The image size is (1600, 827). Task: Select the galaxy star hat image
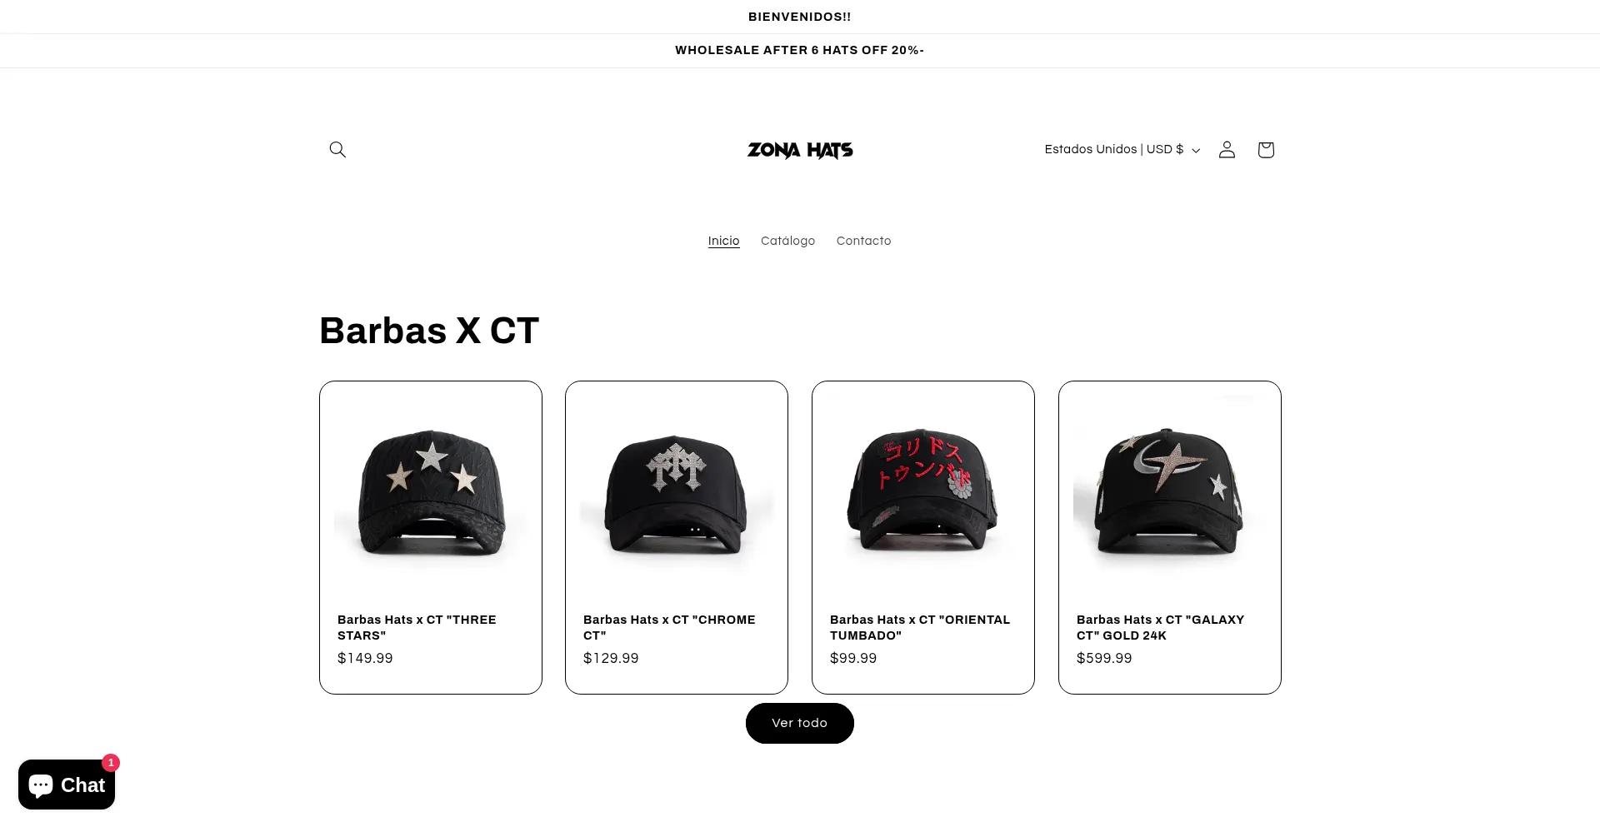[1170, 492]
